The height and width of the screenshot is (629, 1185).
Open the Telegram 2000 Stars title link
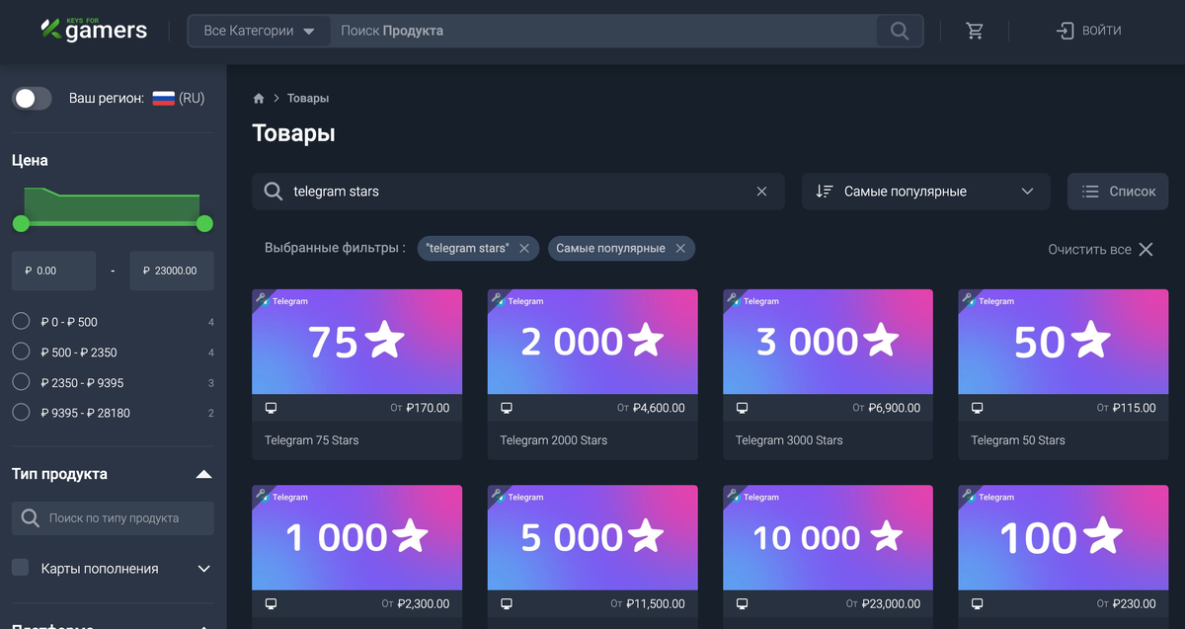554,440
